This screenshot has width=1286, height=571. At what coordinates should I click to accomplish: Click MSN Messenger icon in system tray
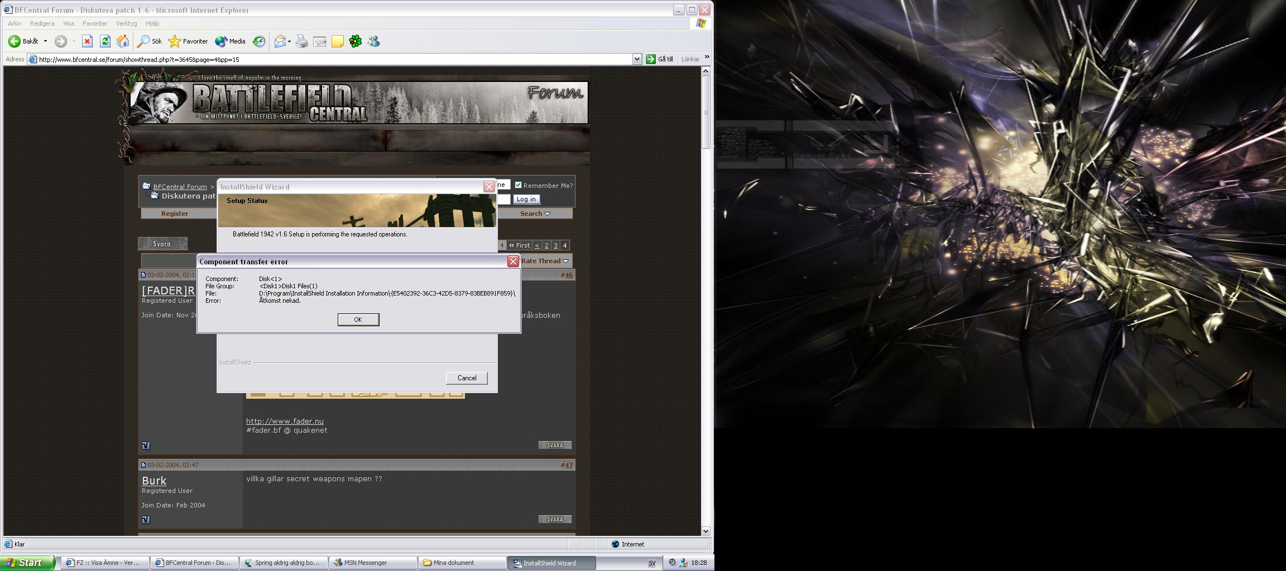tap(683, 563)
